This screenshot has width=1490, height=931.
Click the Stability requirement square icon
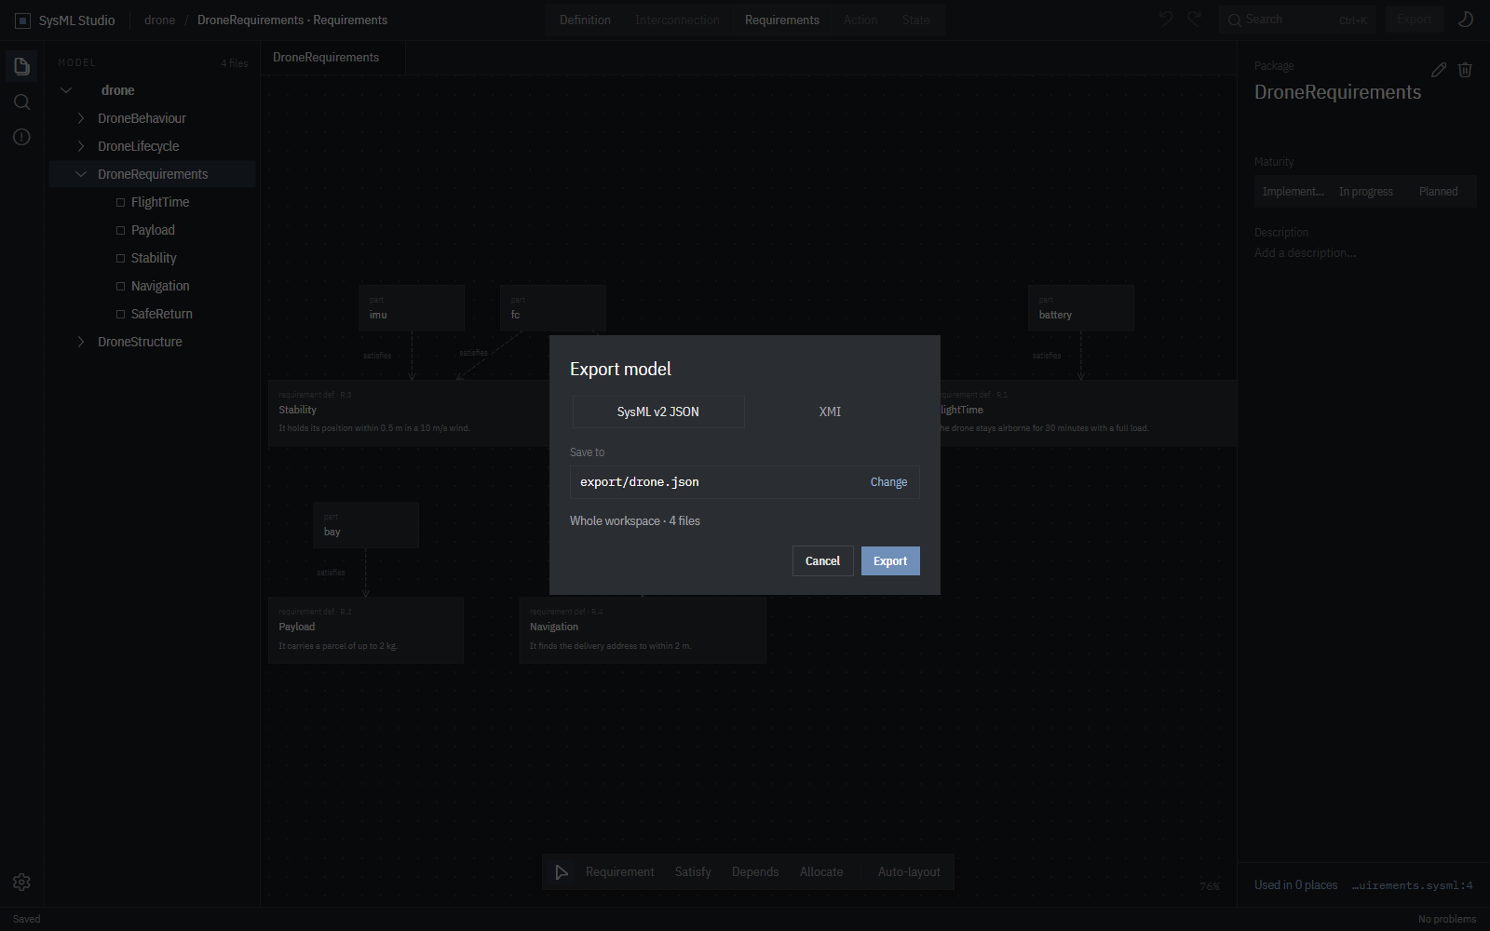point(120,258)
